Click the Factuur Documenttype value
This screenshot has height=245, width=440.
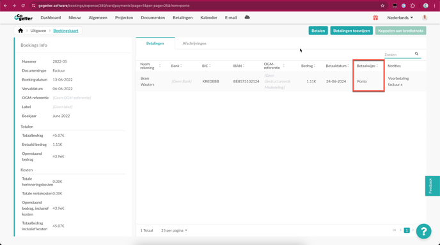(x=59, y=71)
